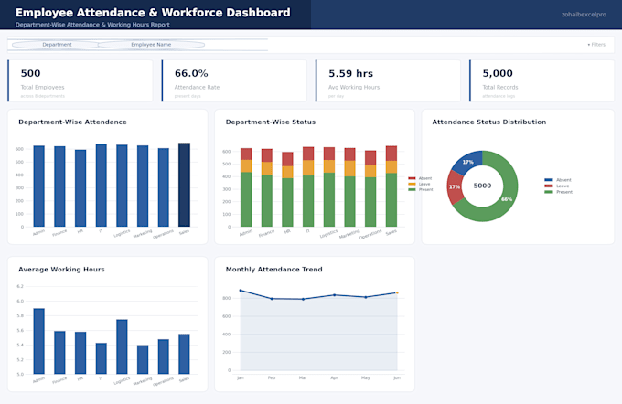Screen dimensions: 622x404
Task: Click the Absent red swatch in Department-Wise Status legend
Action: coord(412,178)
